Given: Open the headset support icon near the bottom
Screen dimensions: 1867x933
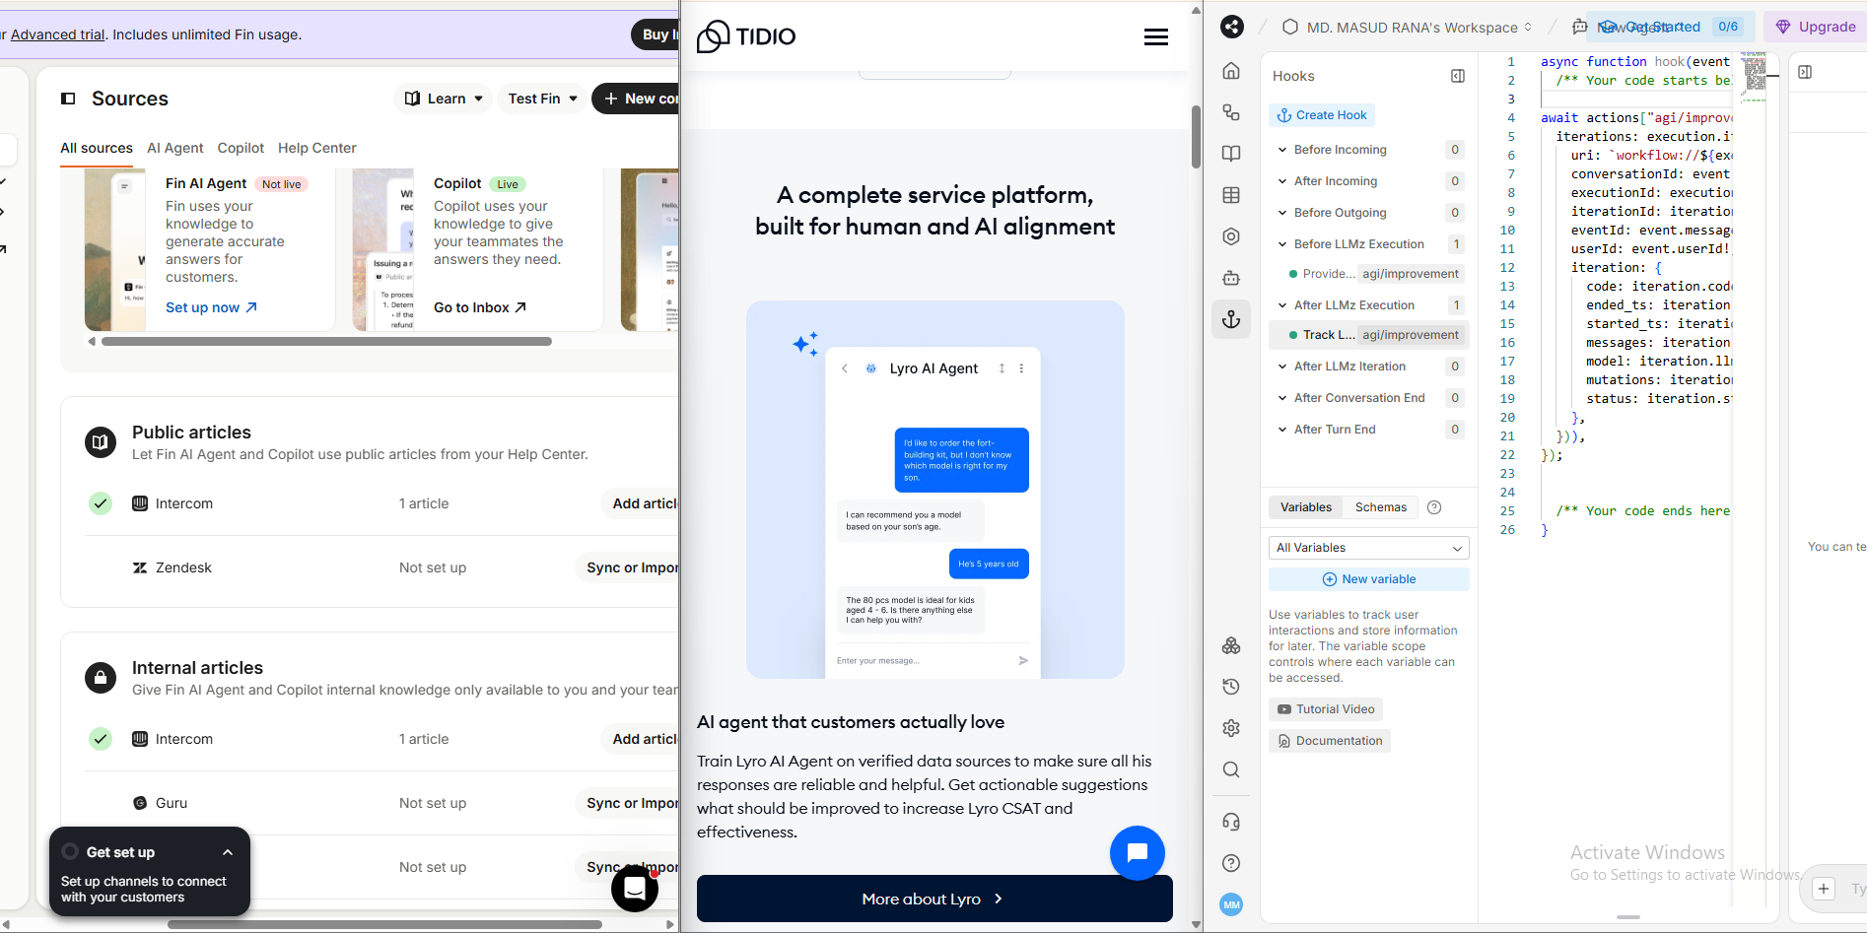Looking at the screenshot, I should click(x=1230, y=821).
